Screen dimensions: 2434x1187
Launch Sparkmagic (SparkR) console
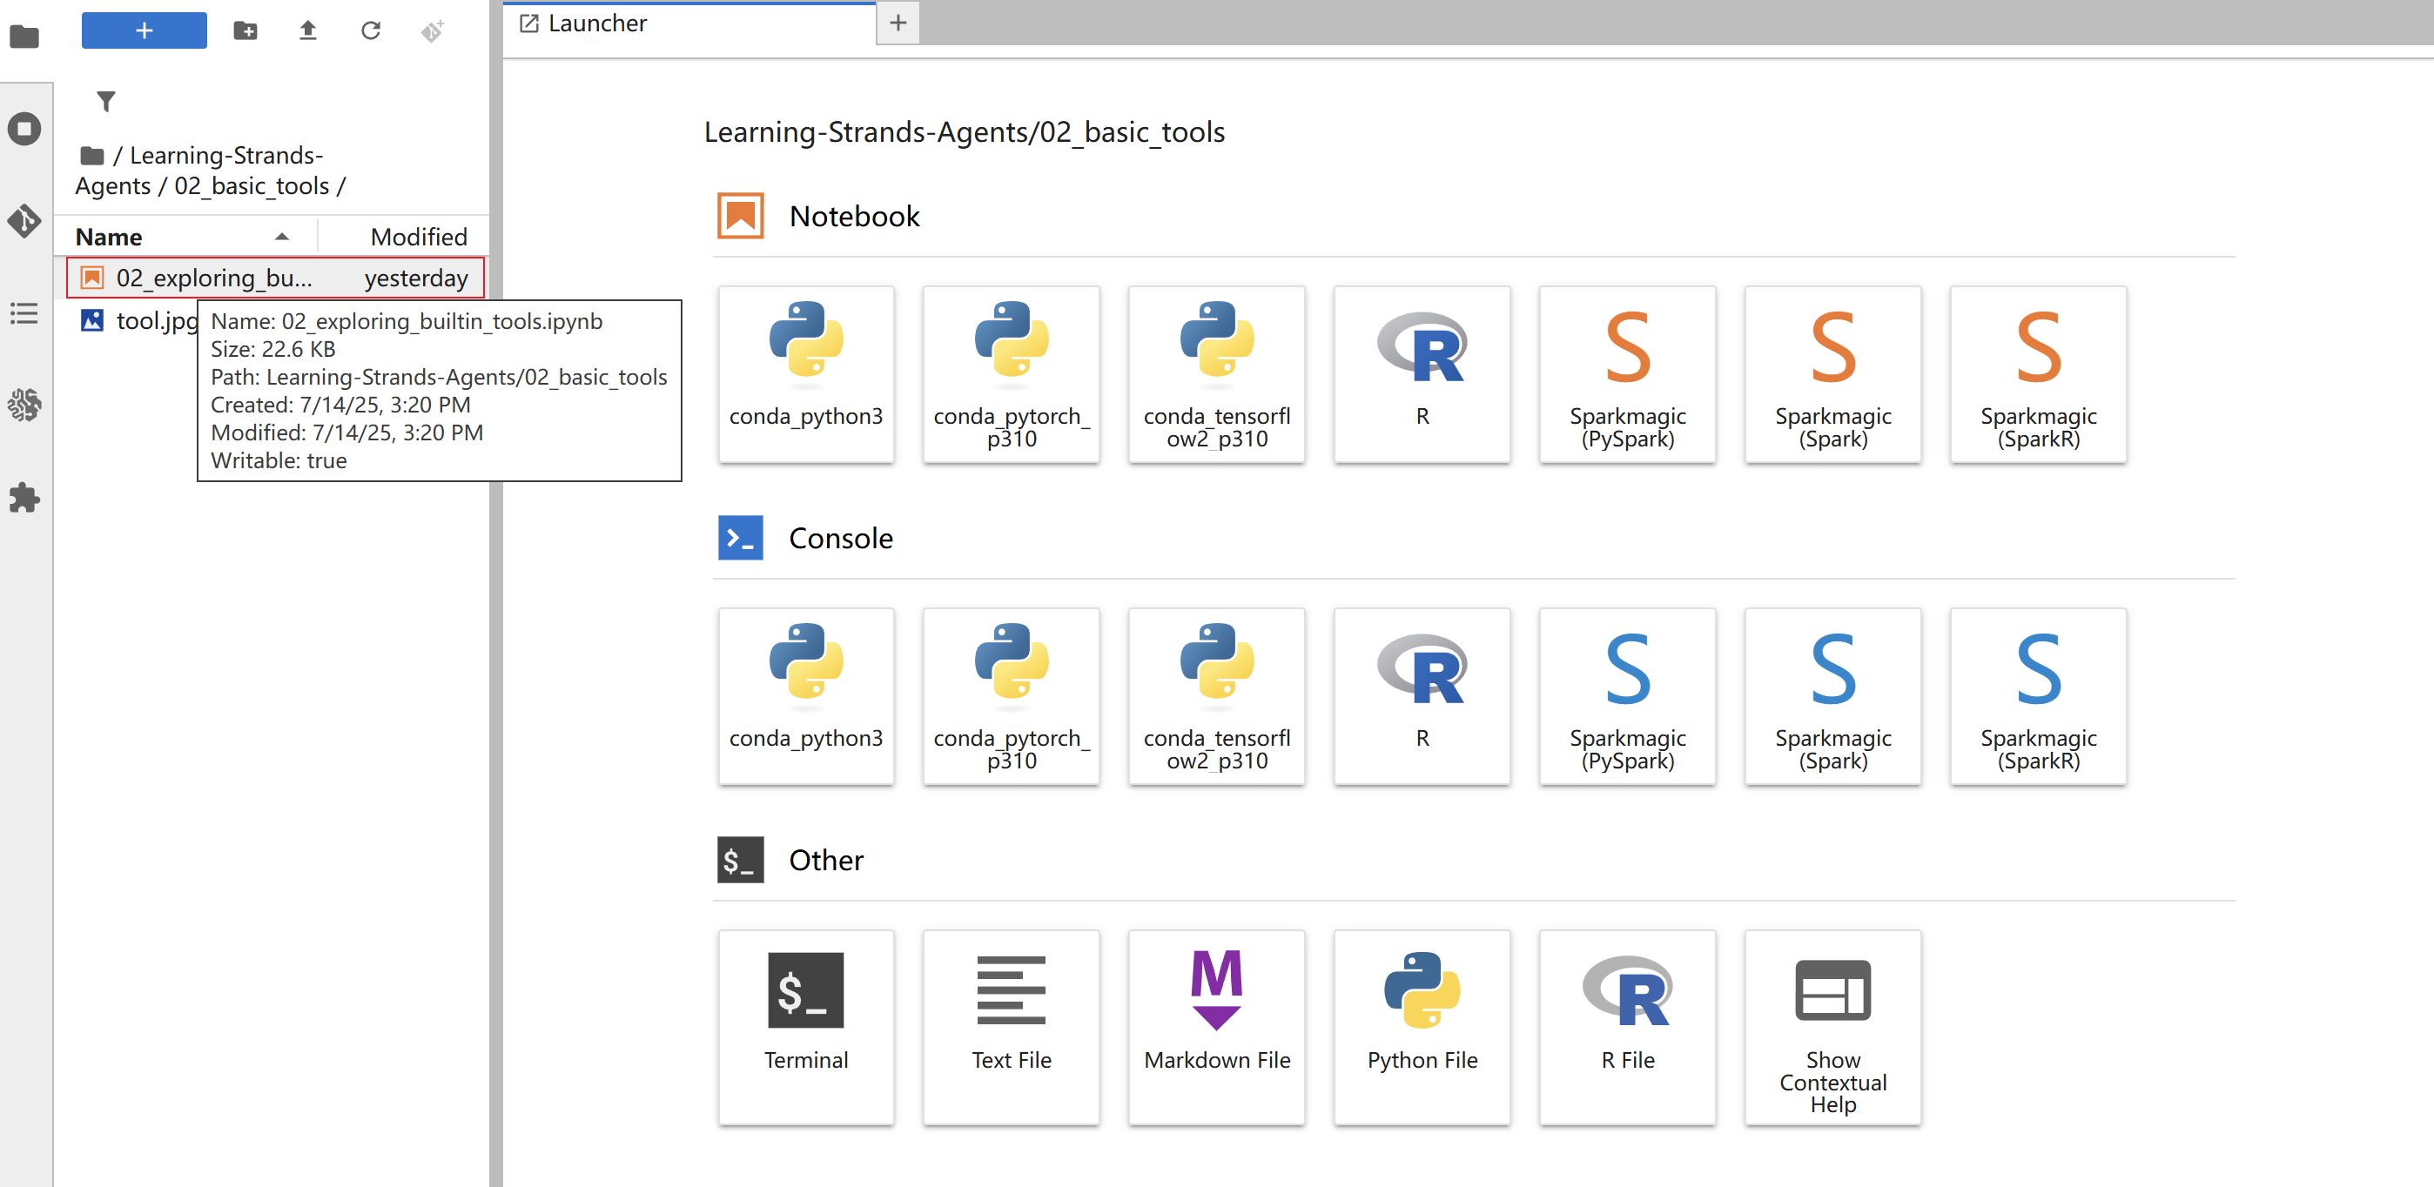click(x=2039, y=696)
